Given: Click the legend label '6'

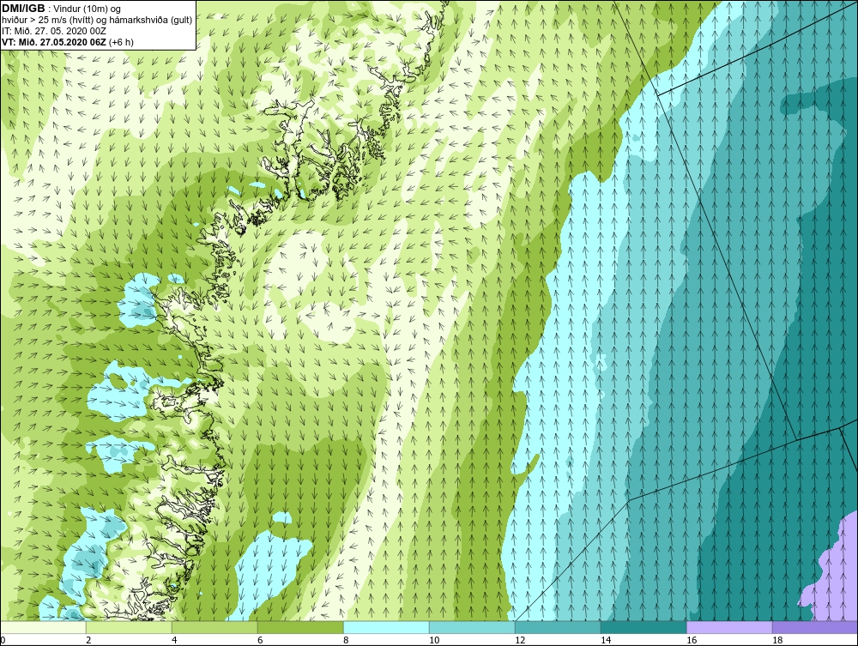Looking at the screenshot, I should pyautogui.click(x=260, y=640).
